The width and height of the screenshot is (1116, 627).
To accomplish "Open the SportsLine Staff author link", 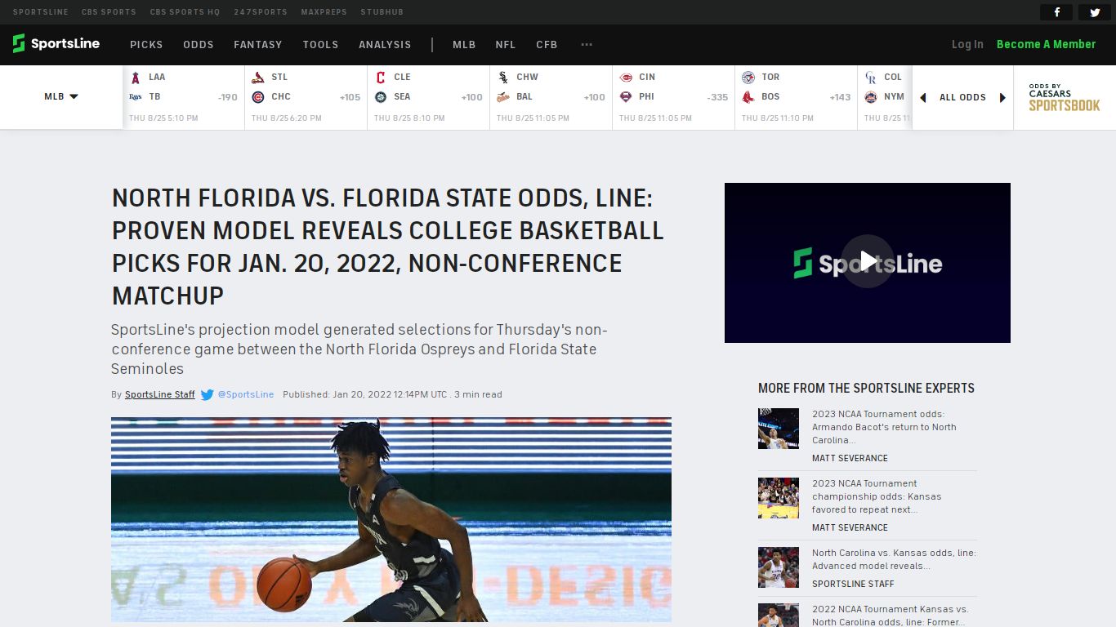I will click(x=160, y=395).
